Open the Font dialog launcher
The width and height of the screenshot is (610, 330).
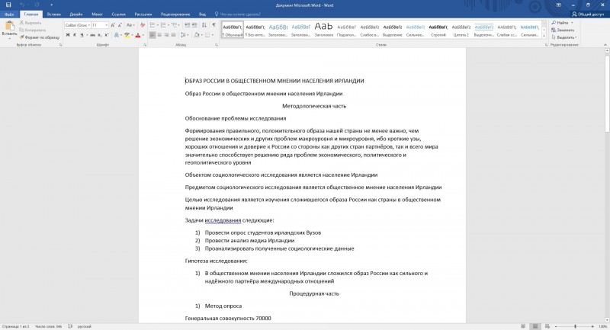coord(145,45)
